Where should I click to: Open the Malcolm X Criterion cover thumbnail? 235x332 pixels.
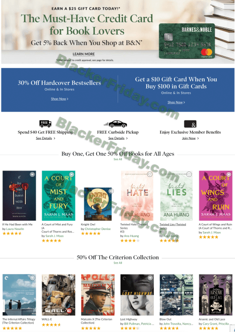pos(98,295)
